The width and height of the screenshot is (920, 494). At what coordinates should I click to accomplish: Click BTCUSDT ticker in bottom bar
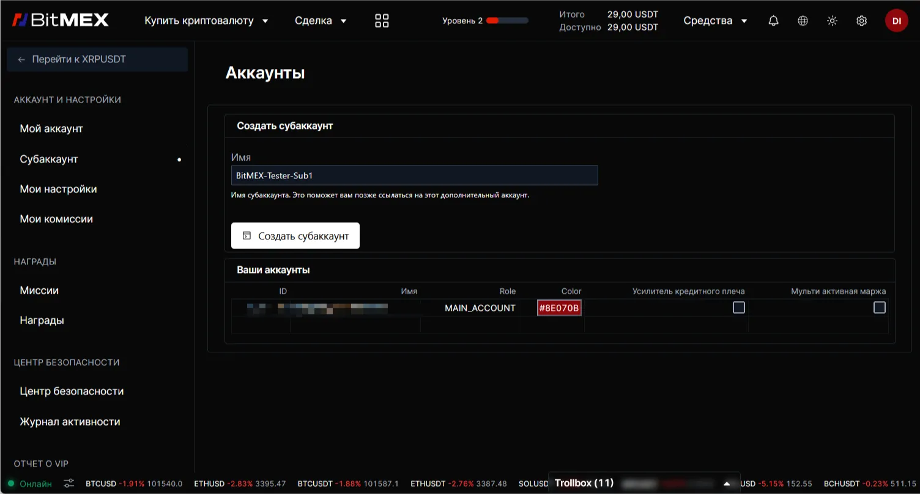click(x=348, y=484)
